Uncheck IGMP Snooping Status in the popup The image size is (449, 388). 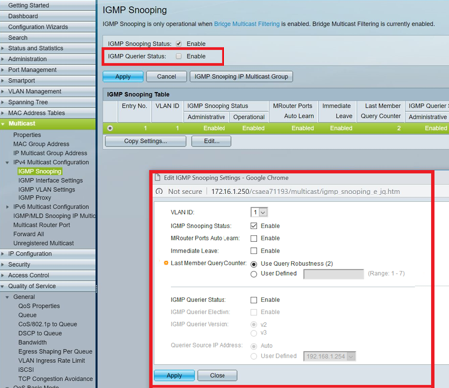pyautogui.click(x=254, y=226)
